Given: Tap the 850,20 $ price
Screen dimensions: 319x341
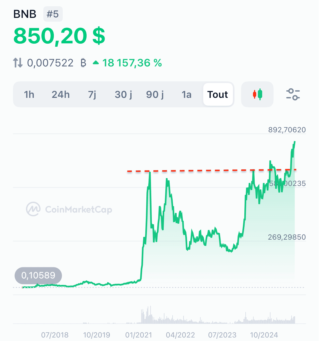Looking at the screenshot, I should click(59, 36).
